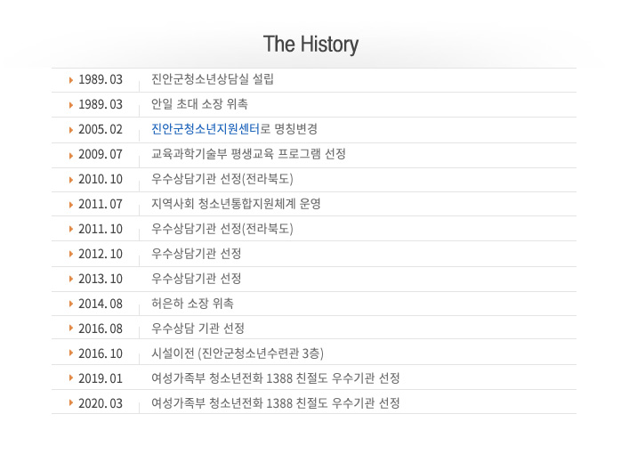Click the orange arrow beside 2016. 10
The width and height of the screenshot is (629, 471).
pos(71,353)
